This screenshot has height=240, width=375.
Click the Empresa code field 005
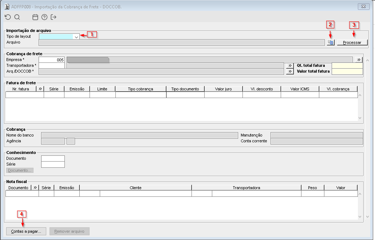[x=52, y=60]
